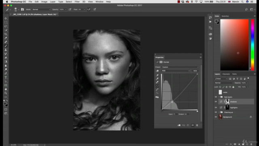Open the Layer menu
This screenshot has width=259, height=146.
(53, 2)
